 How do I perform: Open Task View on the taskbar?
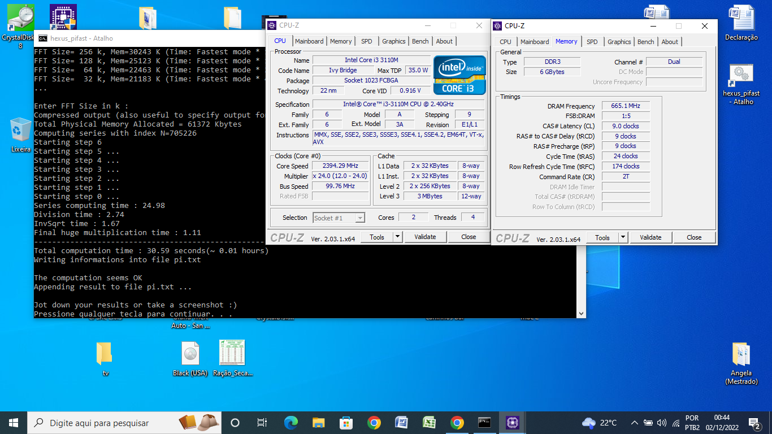[x=262, y=423]
